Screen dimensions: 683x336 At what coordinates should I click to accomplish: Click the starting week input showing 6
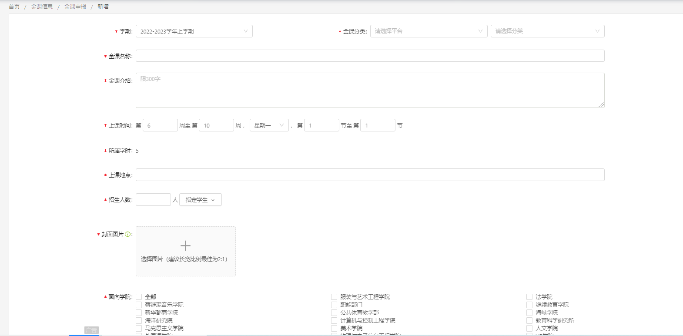[x=160, y=125]
